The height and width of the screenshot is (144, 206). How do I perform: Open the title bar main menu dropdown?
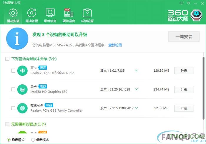[188, 3]
